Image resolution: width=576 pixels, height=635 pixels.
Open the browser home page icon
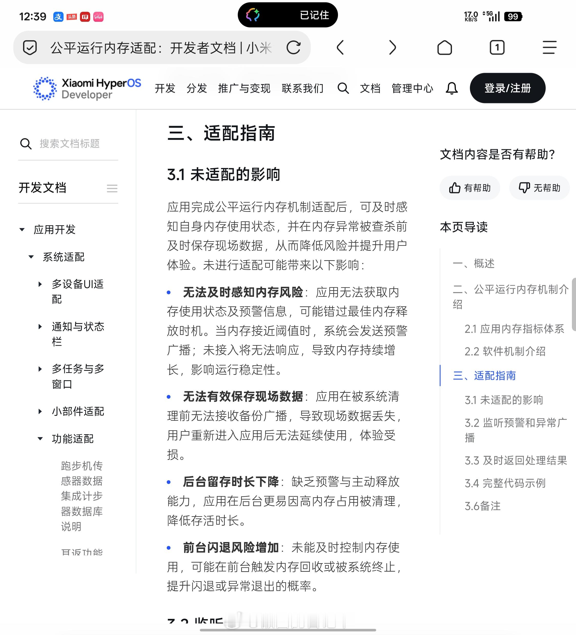coord(445,48)
